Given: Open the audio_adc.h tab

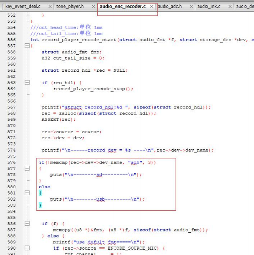Looking at the screenshot, I should click(170, 7).
